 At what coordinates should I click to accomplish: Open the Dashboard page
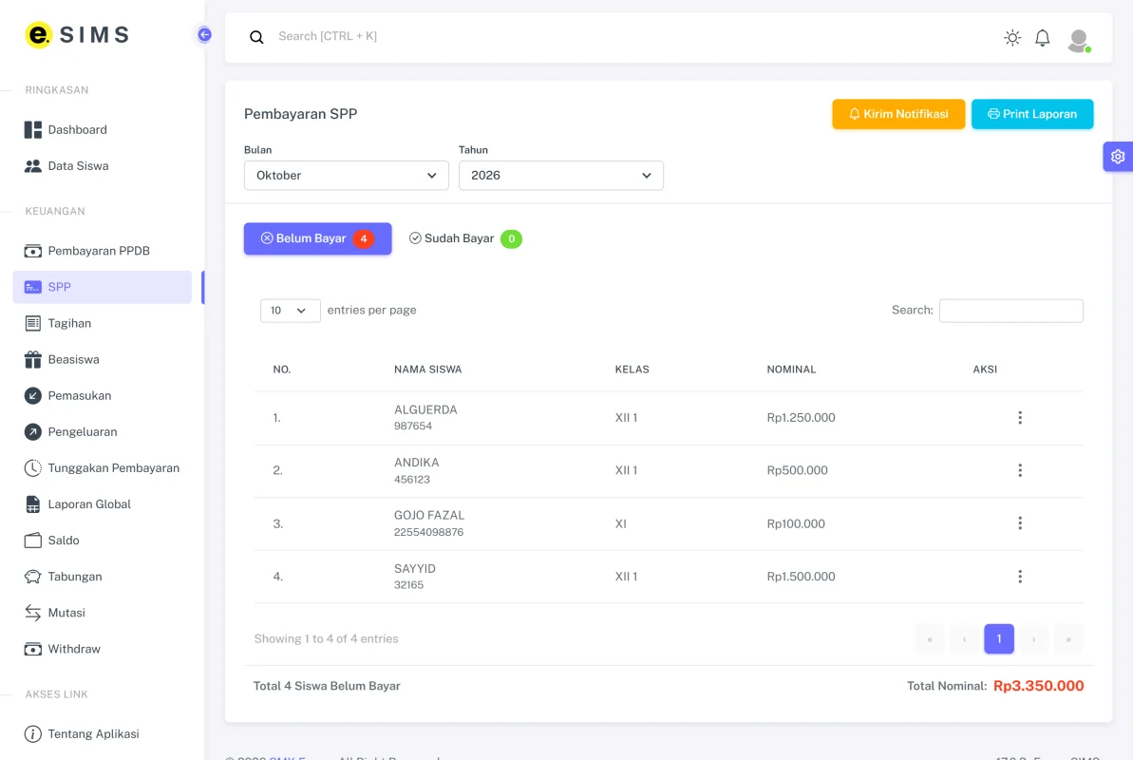(x=102, y=129)
